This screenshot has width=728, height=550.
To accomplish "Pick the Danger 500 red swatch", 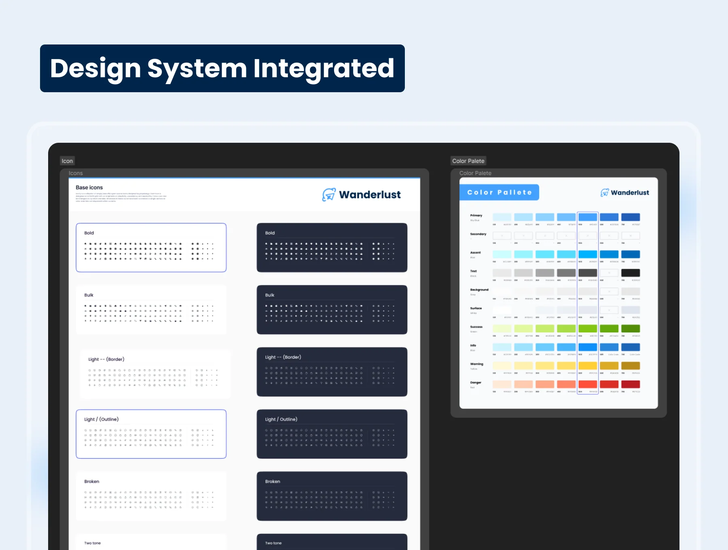I will pyautogui.click(x=588, y=385).
